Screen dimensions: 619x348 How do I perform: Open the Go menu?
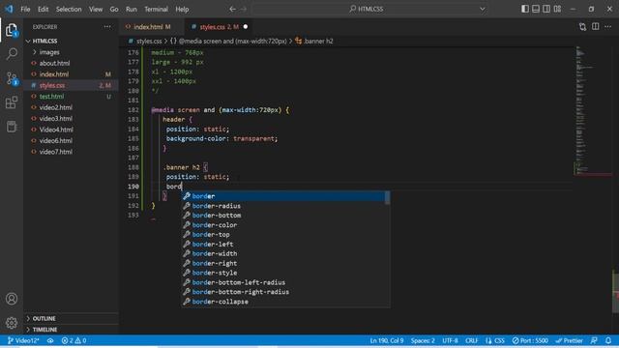coord(114,9)
